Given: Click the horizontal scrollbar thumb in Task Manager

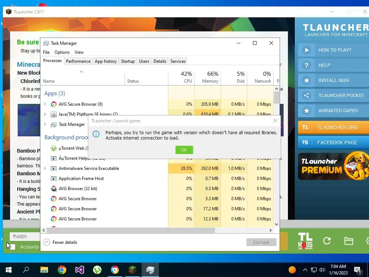Looking at the screenshot, I should (x=131, y=230).
